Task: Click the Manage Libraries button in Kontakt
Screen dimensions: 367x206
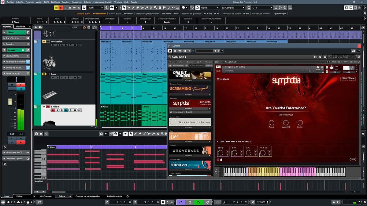Action: point(179,65)
